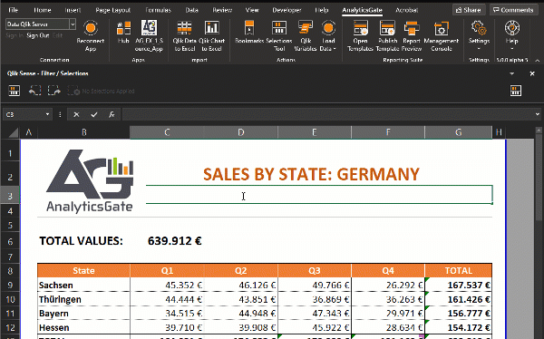
Task: Click inside the formula bar input
Action: 327,114
